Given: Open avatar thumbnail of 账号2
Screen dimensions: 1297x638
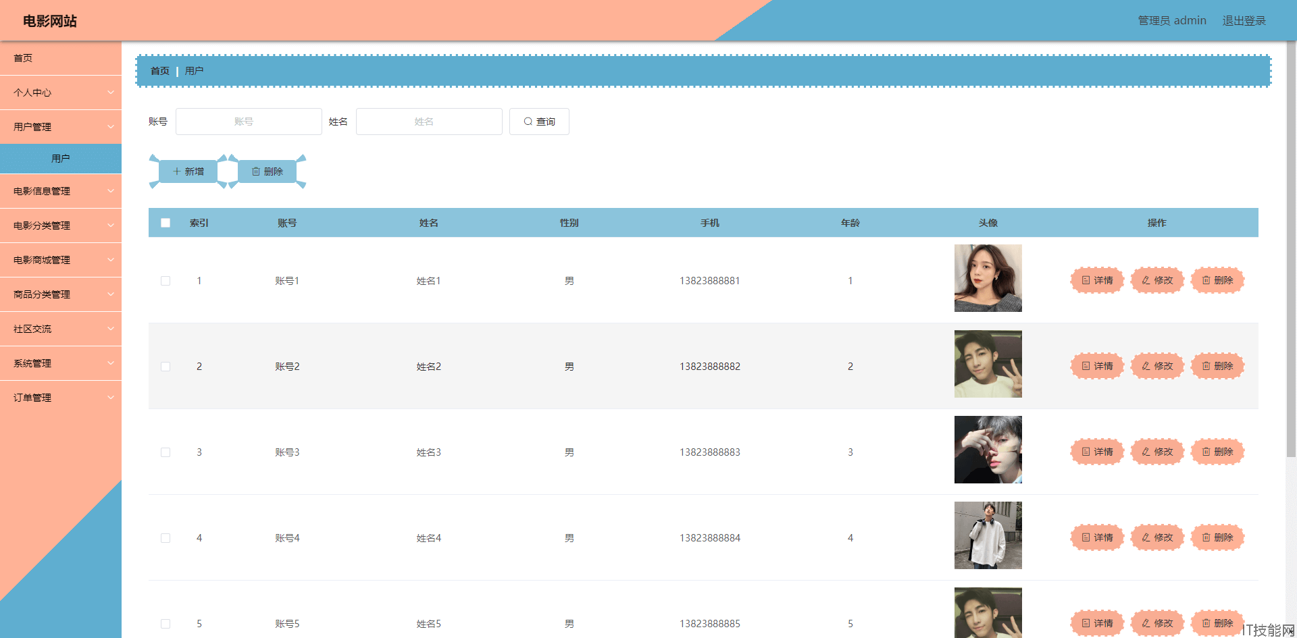Looking at the screenshot, I should (988, 364).
